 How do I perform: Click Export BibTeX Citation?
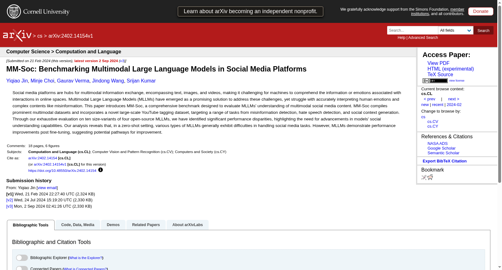(x=445, y=161)
